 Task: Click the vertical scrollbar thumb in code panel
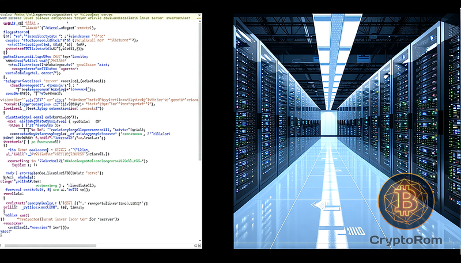(x=200, y=92)
